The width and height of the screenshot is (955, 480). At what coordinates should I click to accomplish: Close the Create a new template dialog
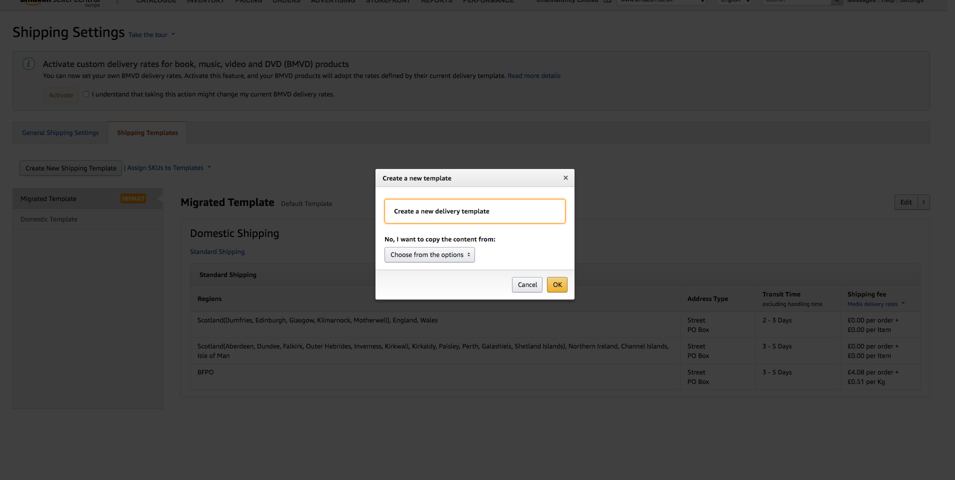pyautogui.click(x=565, y=178)
